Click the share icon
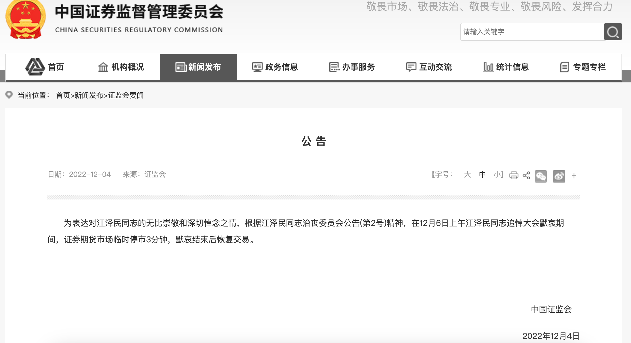Screen dimensions: 631x343 click(x=526, y=175)
